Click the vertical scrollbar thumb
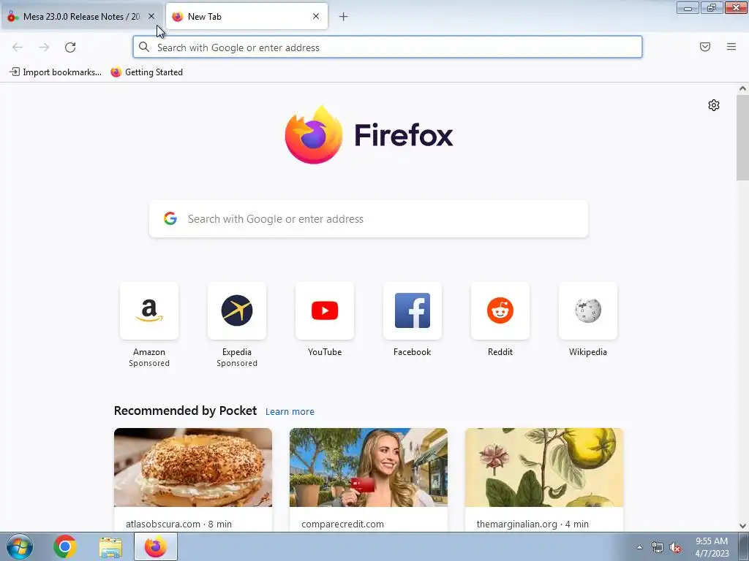Screen dimensions: 749x561 tap(742, 137)
